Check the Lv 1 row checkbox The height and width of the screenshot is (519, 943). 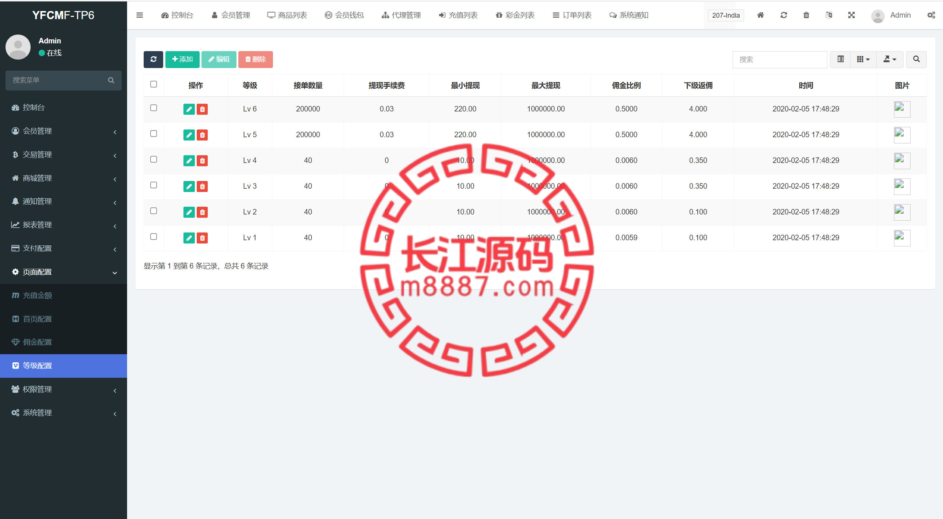154,237
